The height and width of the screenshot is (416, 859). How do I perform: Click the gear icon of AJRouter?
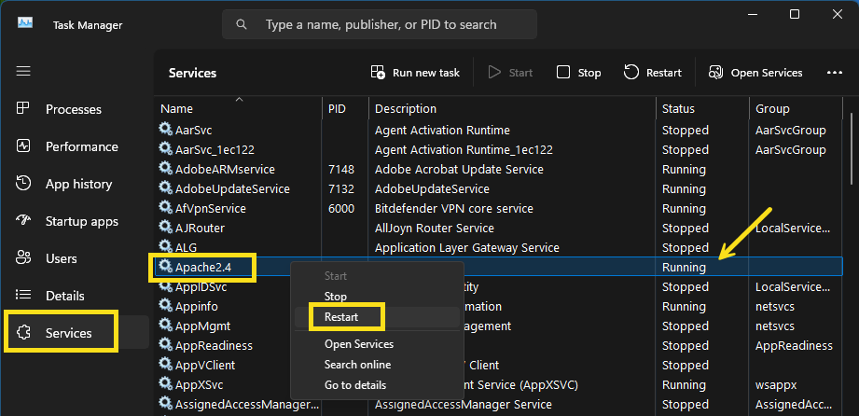pos(165,228)
